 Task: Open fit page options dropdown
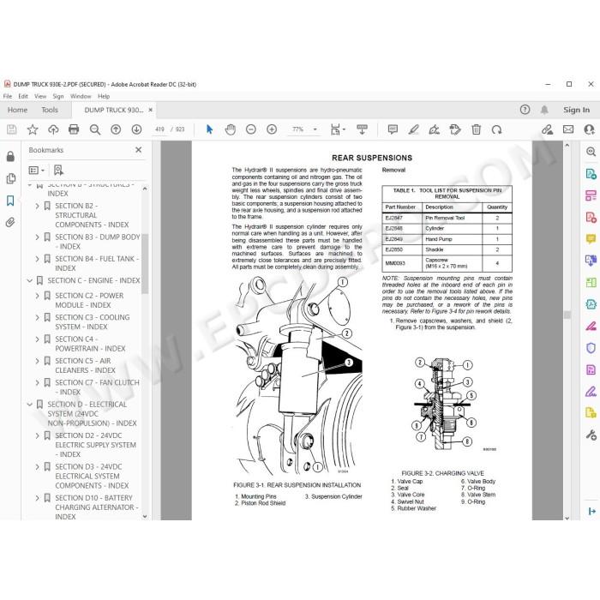click(338, 129)
